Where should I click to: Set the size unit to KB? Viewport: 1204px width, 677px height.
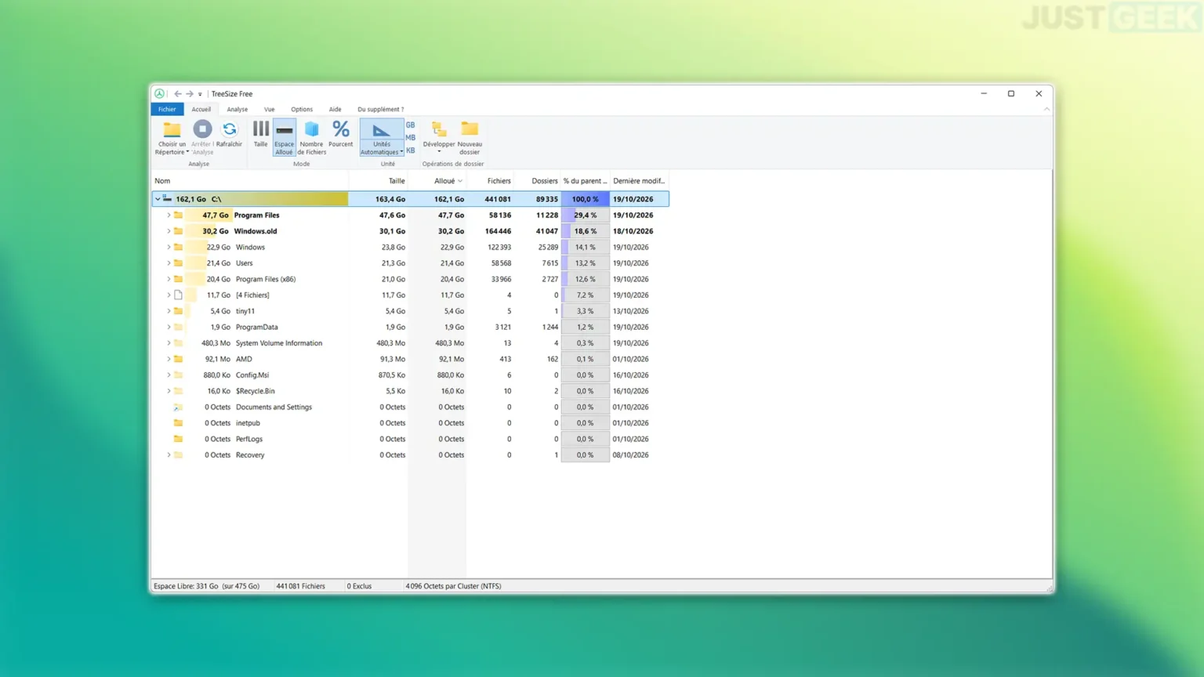point(410,150)
